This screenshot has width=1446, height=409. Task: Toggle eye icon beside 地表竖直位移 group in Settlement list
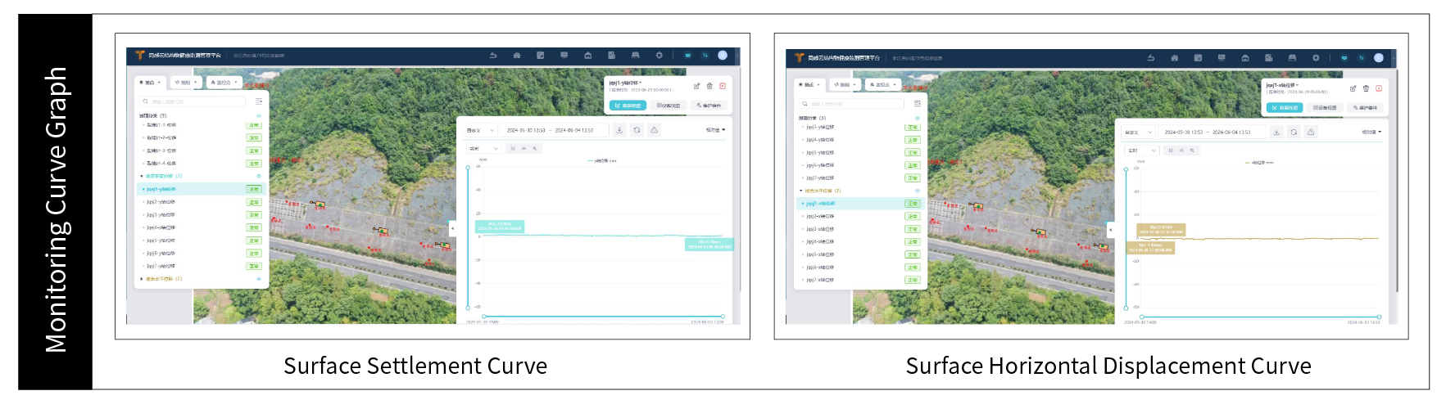tap(259, 176)
